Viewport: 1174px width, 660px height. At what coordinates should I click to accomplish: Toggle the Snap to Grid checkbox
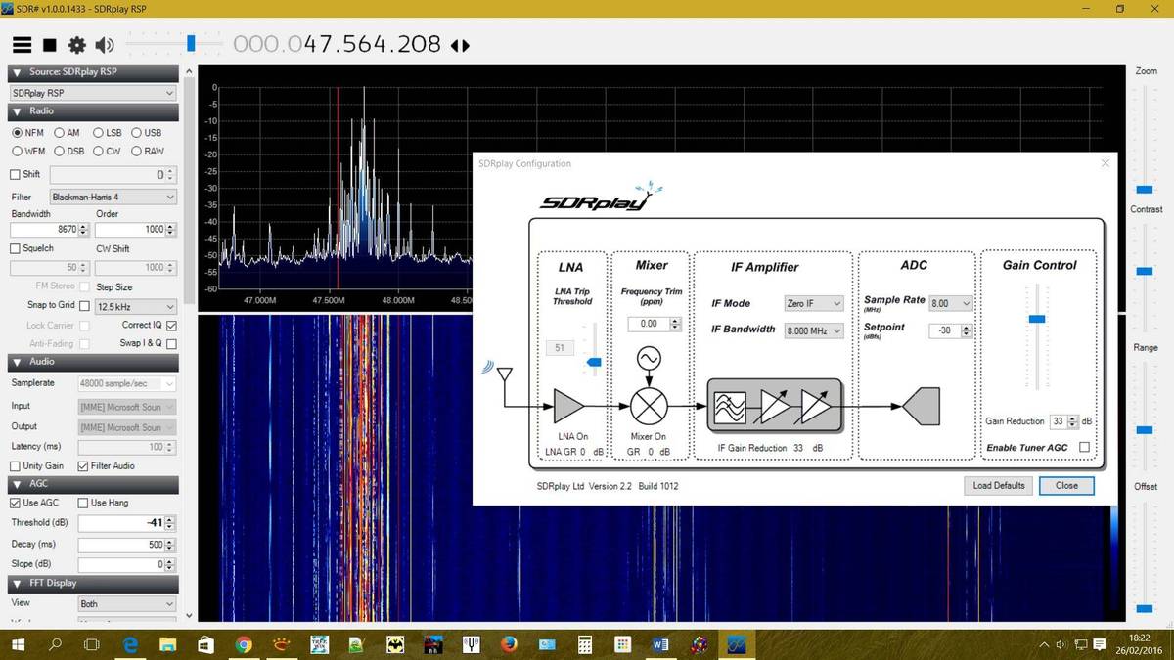pyautogui.click(x=84, y=306)
